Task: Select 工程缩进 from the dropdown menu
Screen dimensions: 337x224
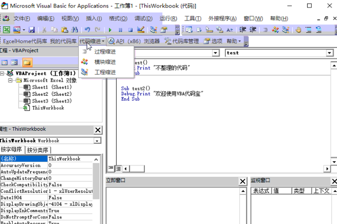Action: coord(107,72)
